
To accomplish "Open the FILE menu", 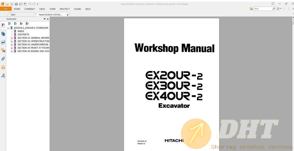I will coord(6,9).
